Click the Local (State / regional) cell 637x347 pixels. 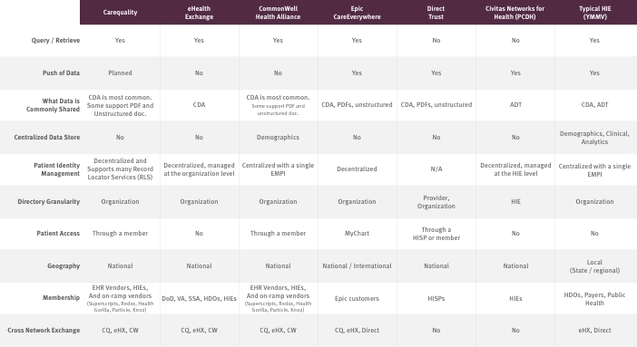594,266
